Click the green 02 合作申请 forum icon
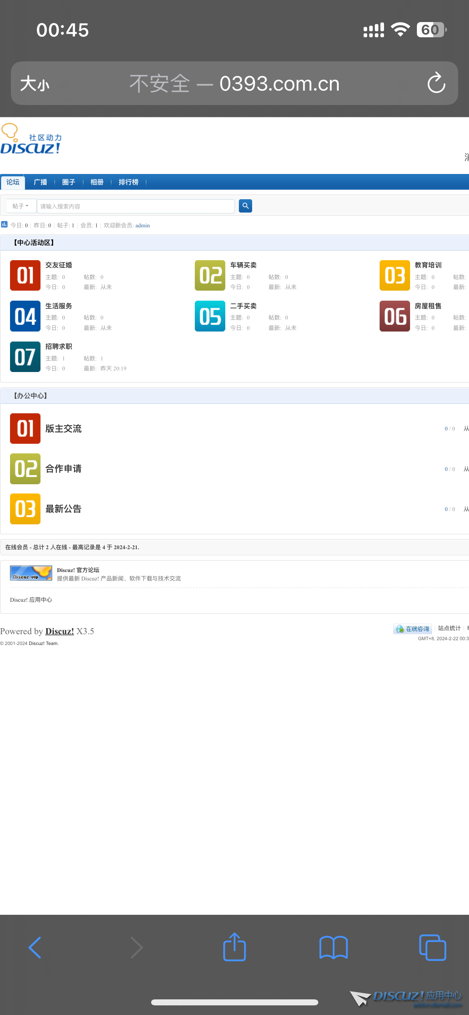469x1015 pixels. (25, 469)
